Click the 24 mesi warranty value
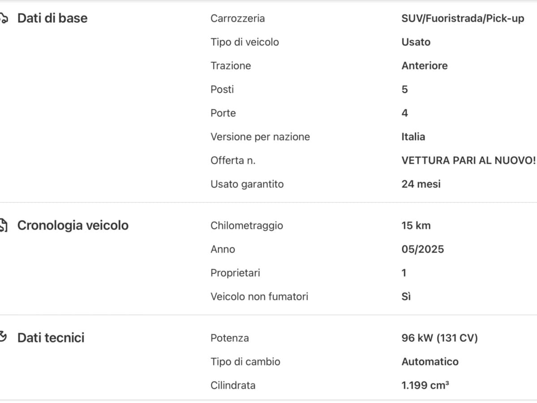The width and height of the screenshot is (537, 403). [421, 184]
